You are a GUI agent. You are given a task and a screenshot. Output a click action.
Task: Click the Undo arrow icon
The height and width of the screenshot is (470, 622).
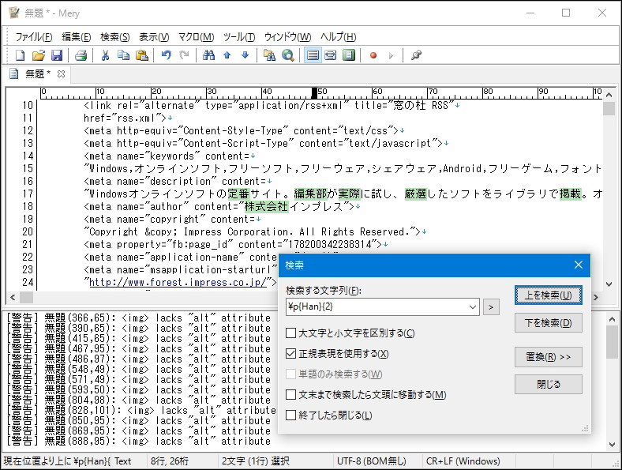click(x=167, y=55)
